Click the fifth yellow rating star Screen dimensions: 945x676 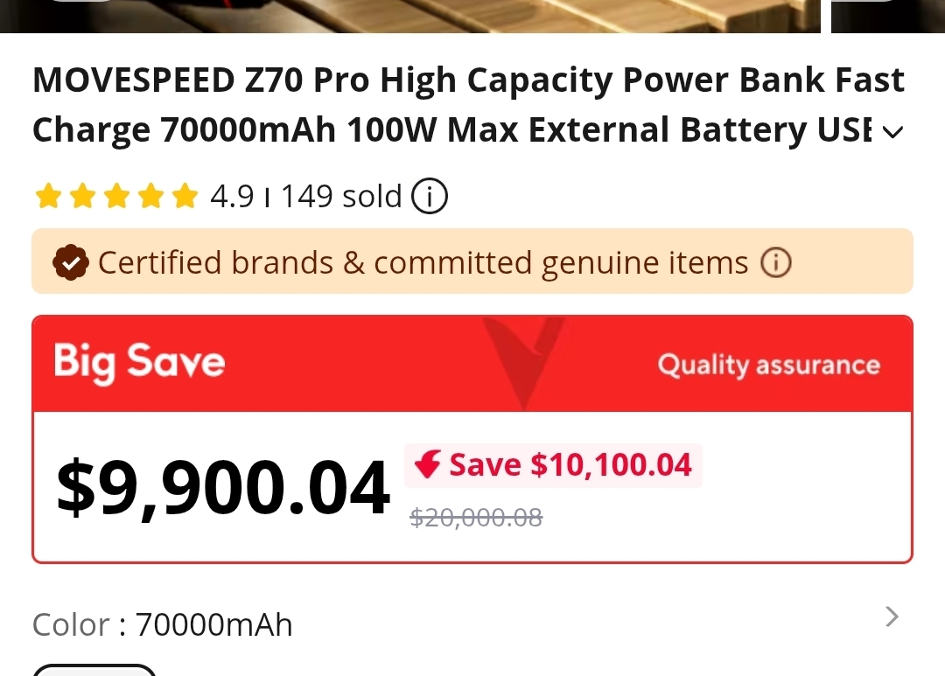185,197
